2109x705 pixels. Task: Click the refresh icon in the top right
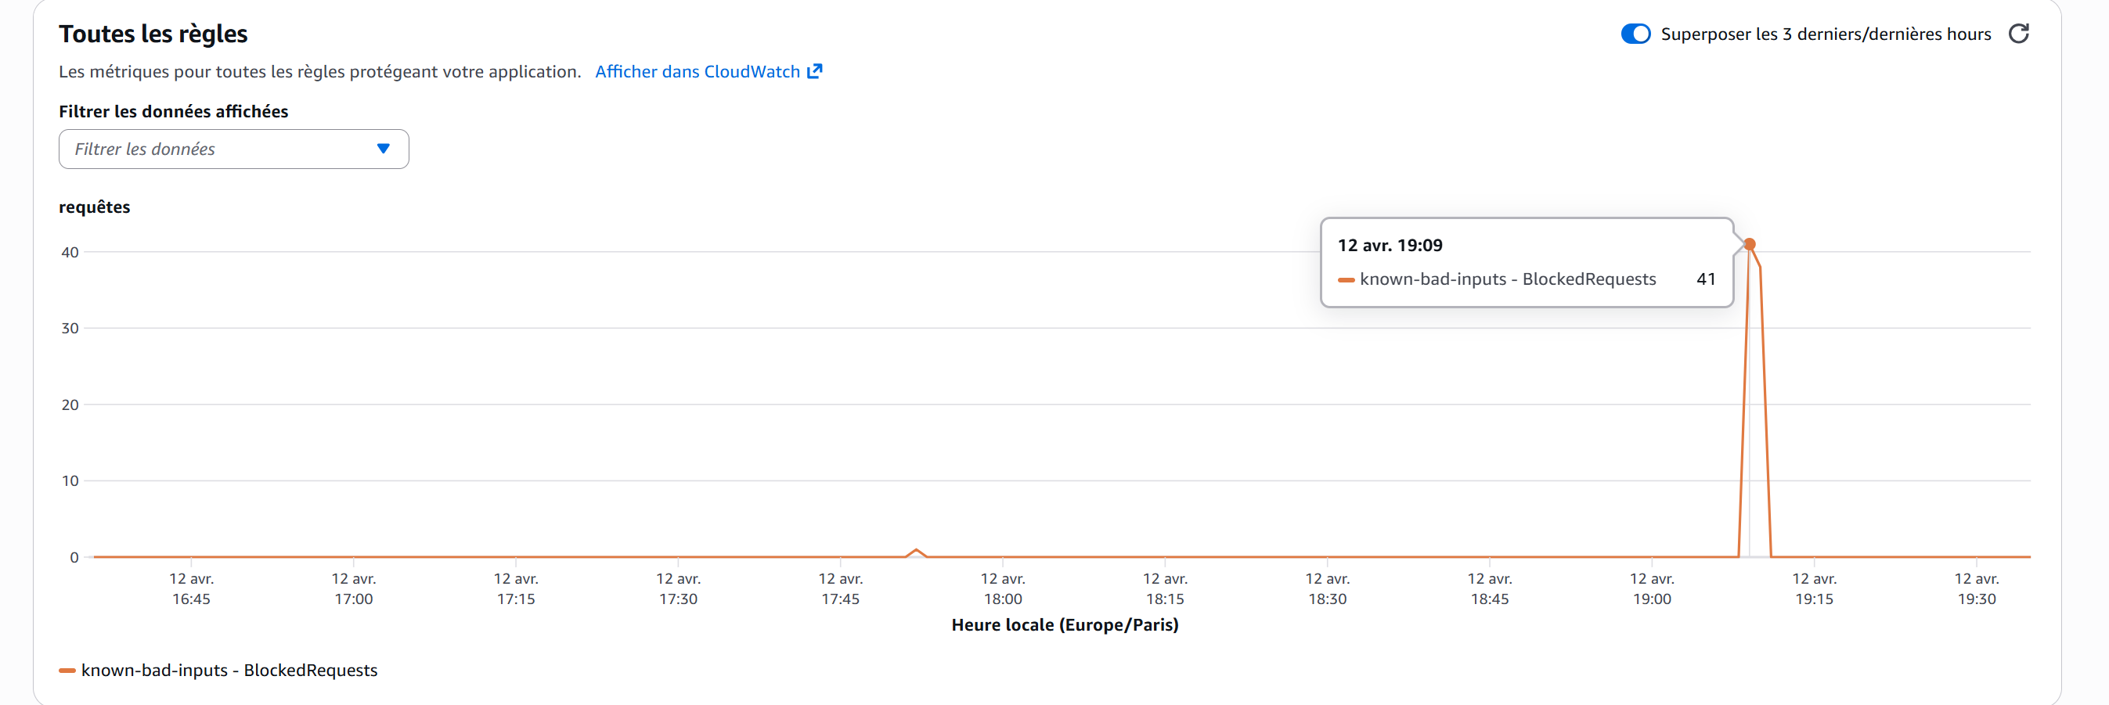2018,34
